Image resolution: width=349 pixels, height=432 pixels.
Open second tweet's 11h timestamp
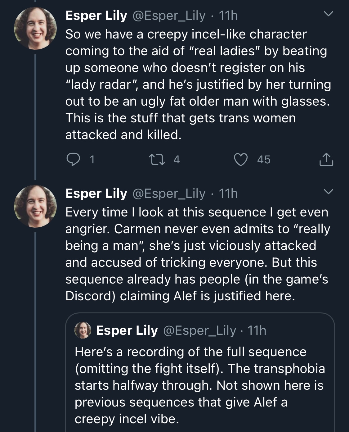[228, 193]
